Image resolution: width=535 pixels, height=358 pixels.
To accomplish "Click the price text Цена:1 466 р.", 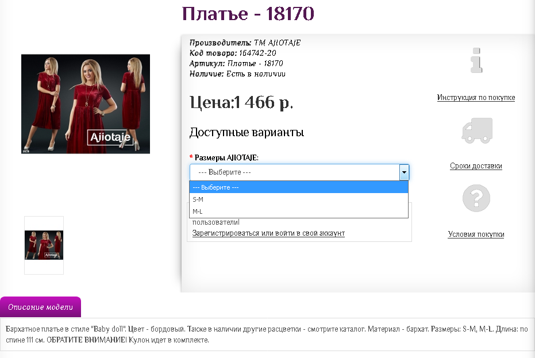I will pyautogui.click(x=241, y=102).
